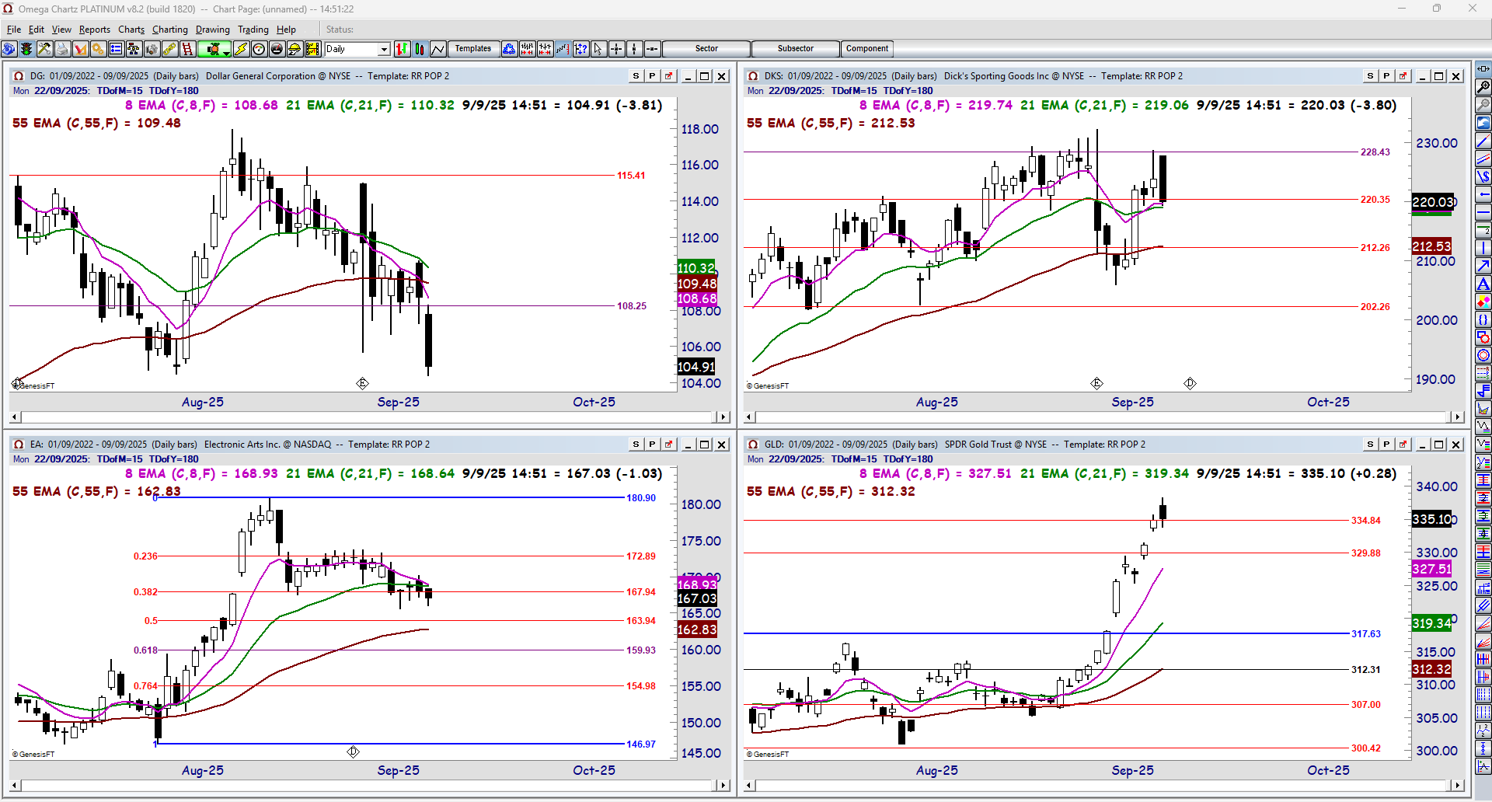Click the 228.43 level label in DKS chart
Screen dimensions: 1492x802
point(1375,152)
